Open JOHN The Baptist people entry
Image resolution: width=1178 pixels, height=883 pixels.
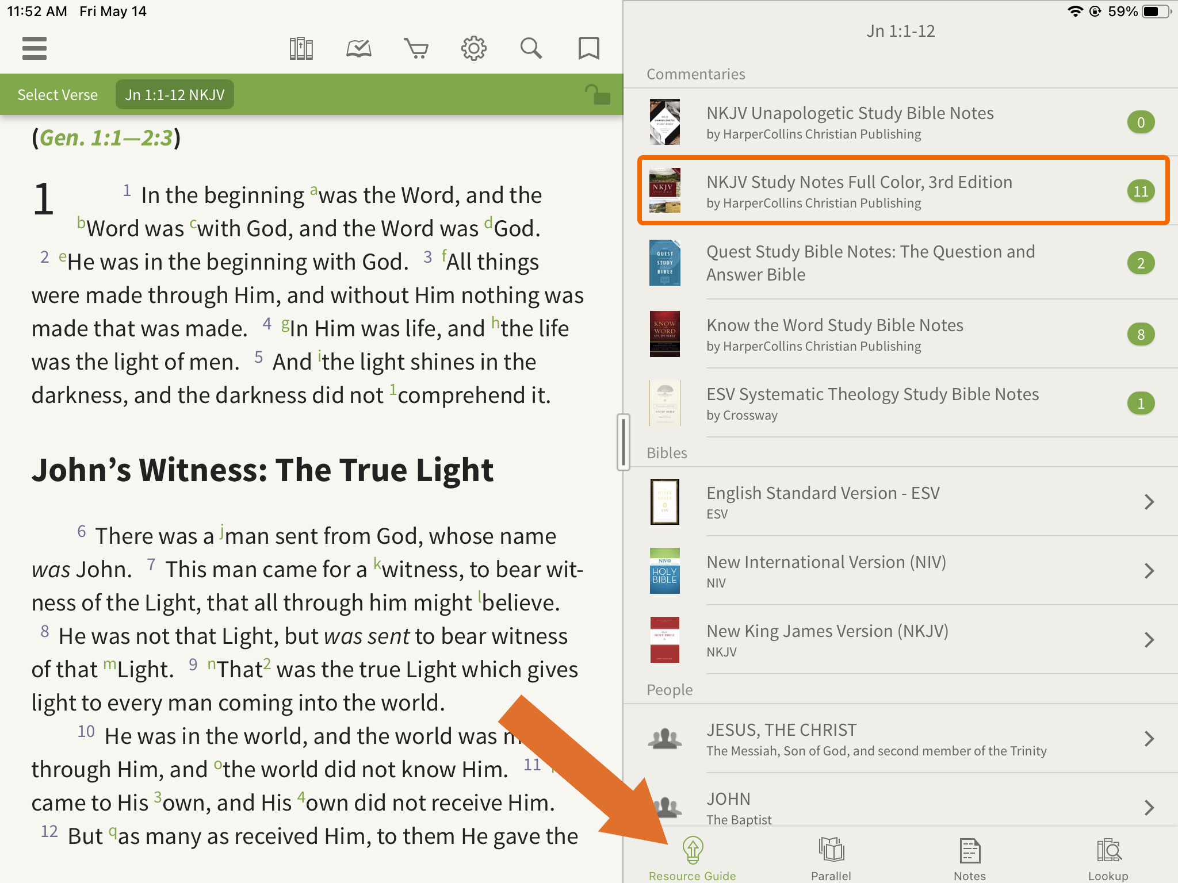pos(901,801)
